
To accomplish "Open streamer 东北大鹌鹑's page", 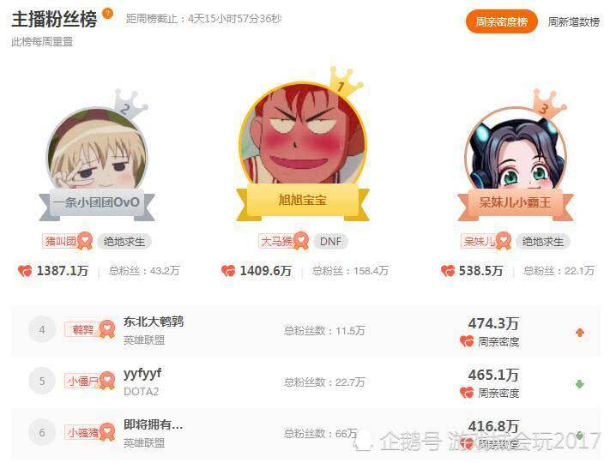I will pos(154,322).
